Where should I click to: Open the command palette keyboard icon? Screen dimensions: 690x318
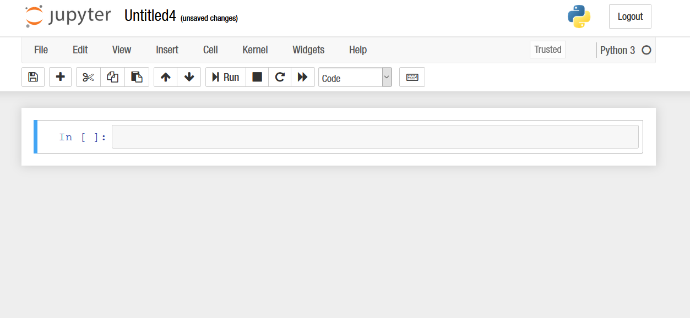pyautogui.click(x=412, y=77)
